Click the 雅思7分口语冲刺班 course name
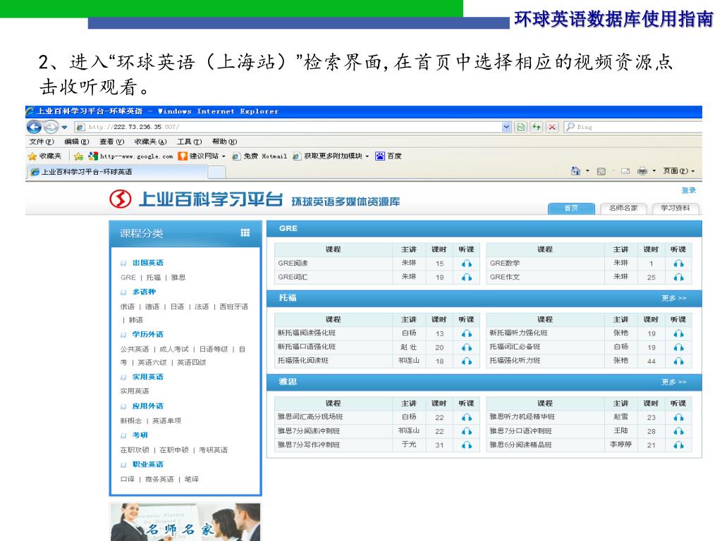This screenshot has width=722, height=541. pyautogui.click(x=520, y=431)
